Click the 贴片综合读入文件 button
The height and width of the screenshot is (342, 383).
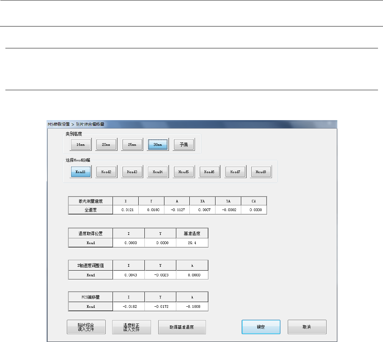[x=86, y=327]
